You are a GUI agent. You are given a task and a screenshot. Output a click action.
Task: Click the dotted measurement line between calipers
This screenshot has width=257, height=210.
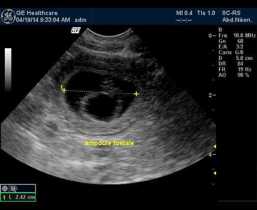(100, 92)
